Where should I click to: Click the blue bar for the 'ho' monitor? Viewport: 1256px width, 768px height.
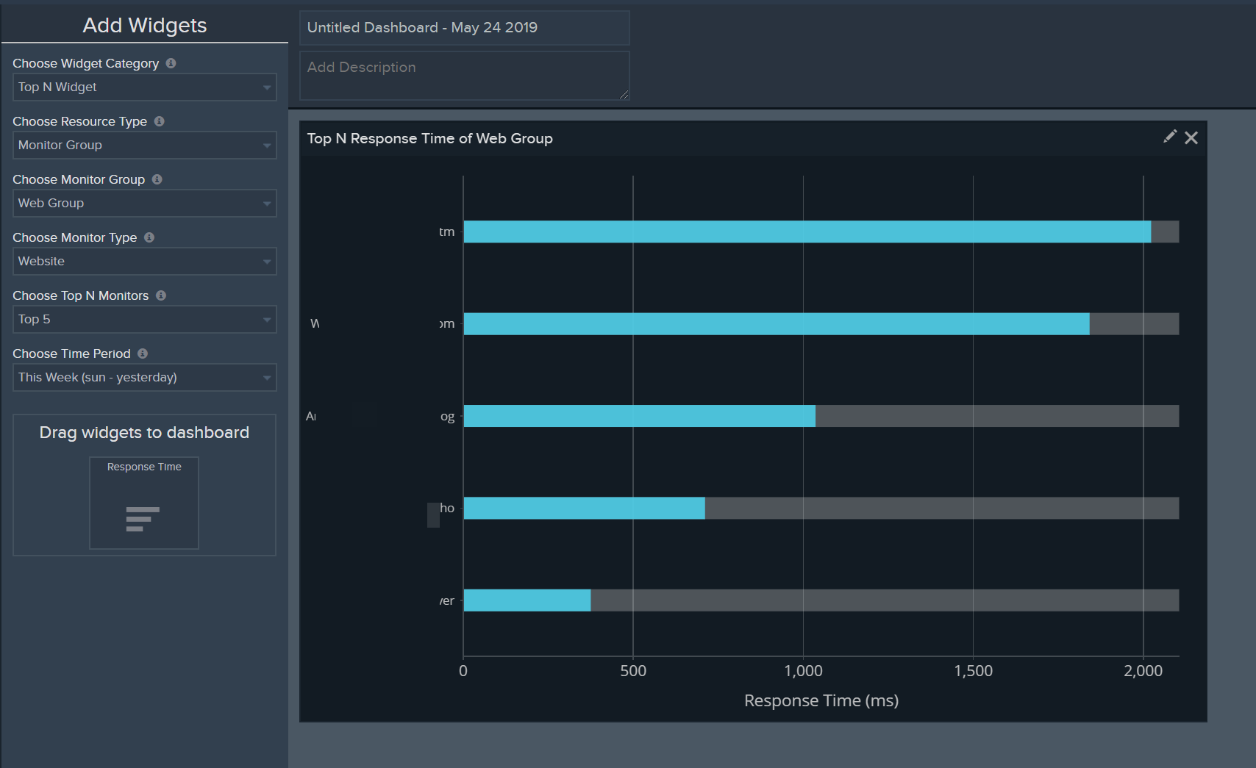[x=585, y=508]
